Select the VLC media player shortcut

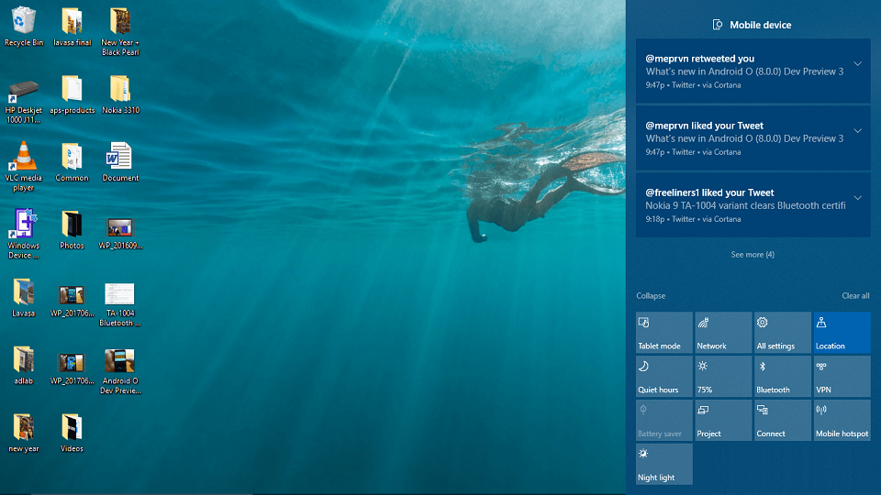coord(24,167)
